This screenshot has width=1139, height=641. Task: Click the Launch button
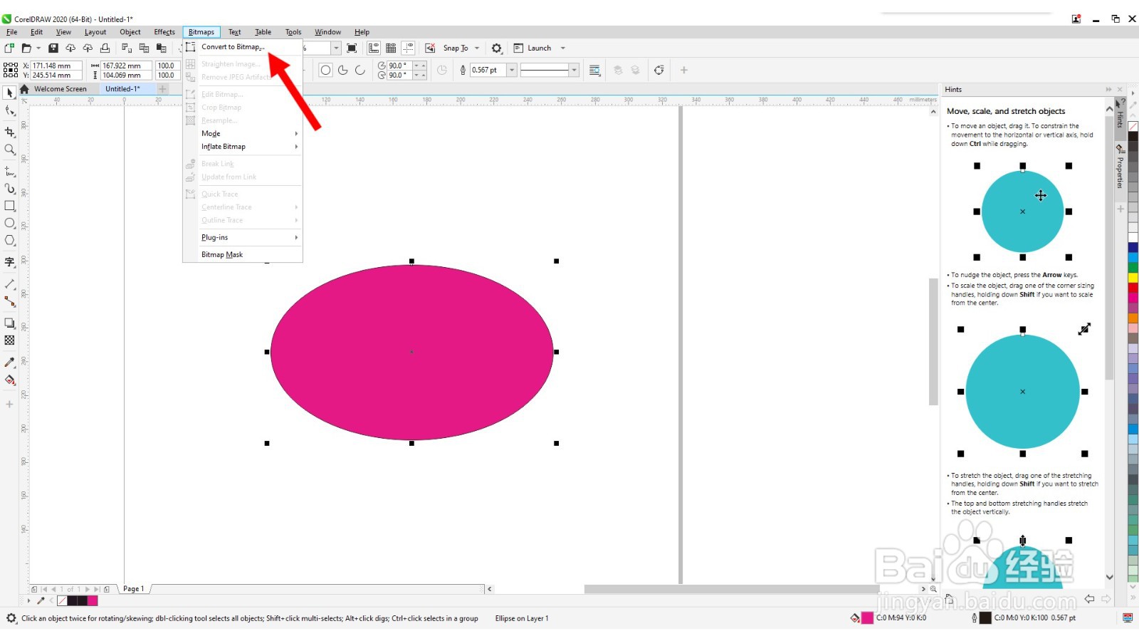coord(532,48)
